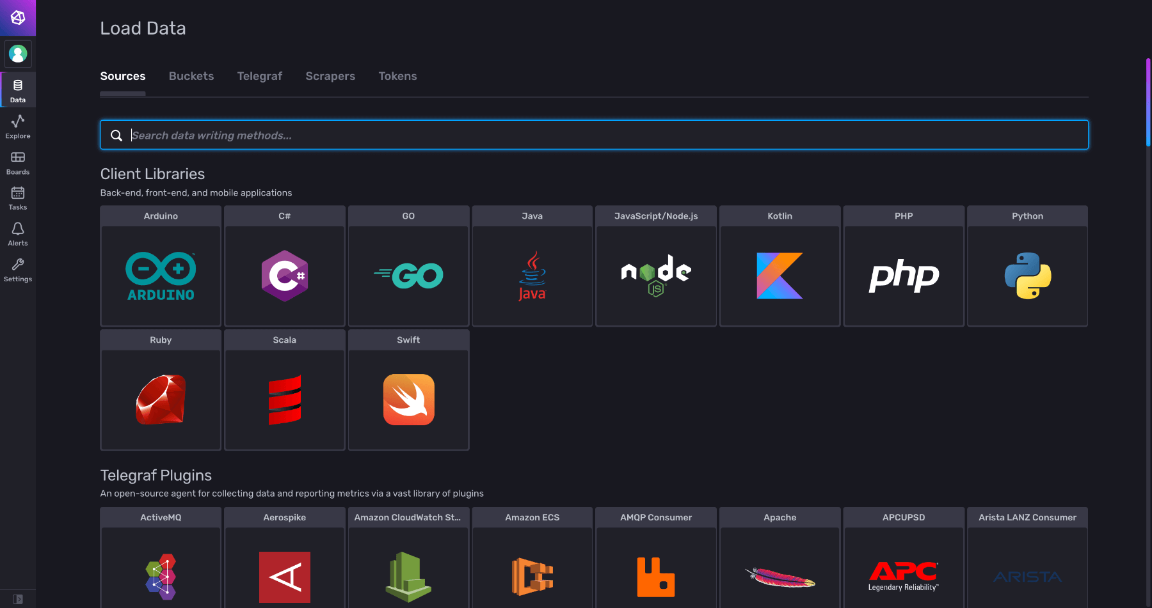Open the user account avatar
The image size is (1152, 608).
tap(17, 54)
